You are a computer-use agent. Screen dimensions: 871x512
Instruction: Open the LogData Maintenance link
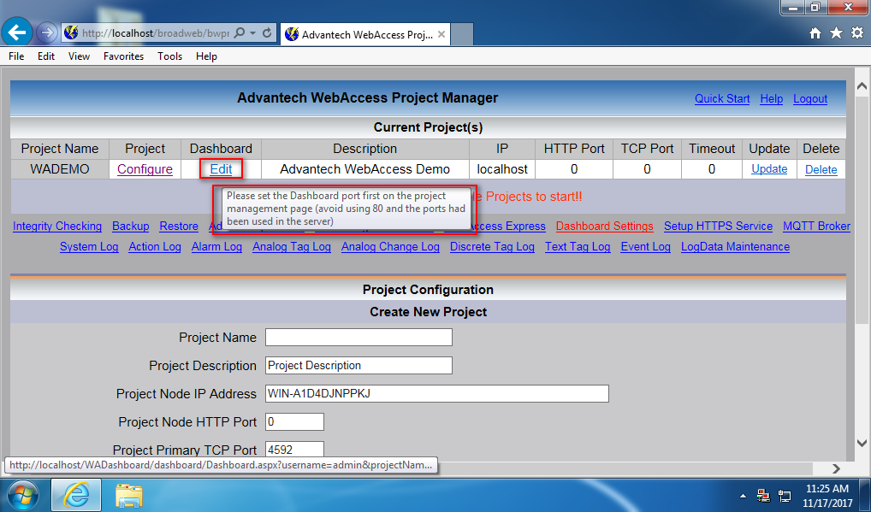click(736, 247)
